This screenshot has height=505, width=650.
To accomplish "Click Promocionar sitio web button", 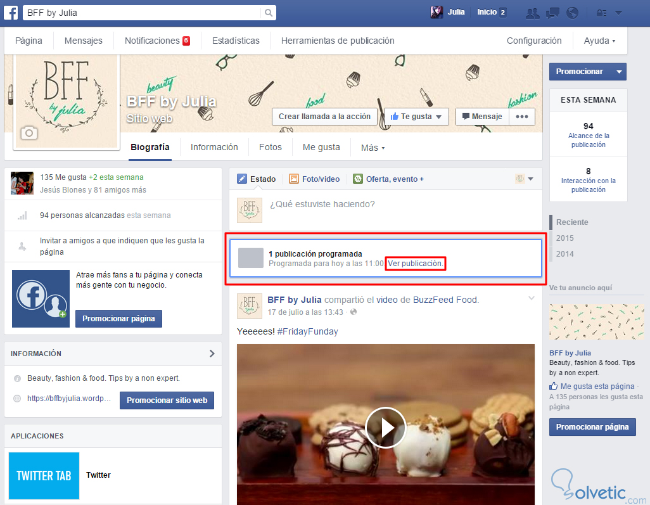I will point(167,400).
